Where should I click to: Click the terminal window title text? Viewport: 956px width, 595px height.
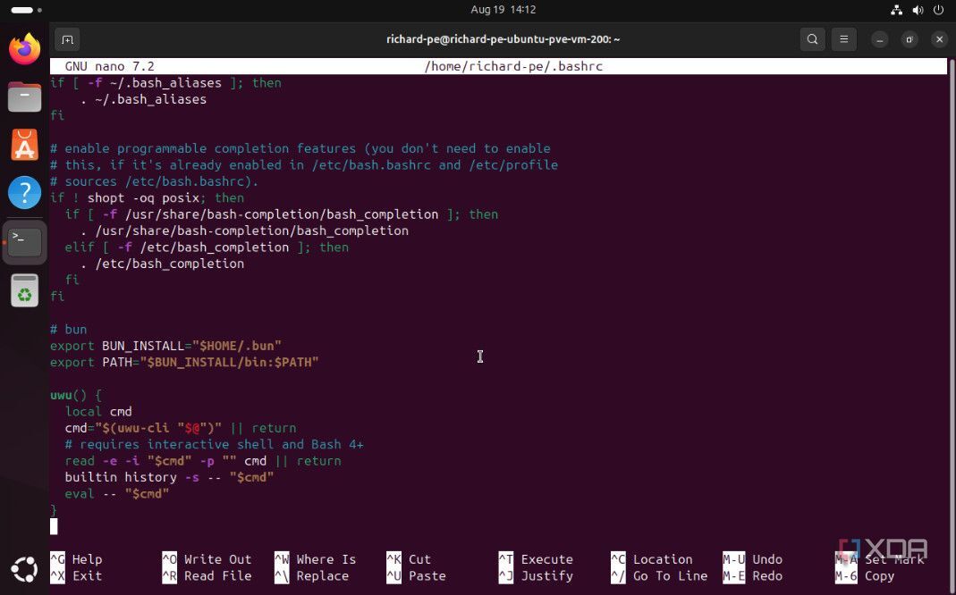tap(503, 39)
